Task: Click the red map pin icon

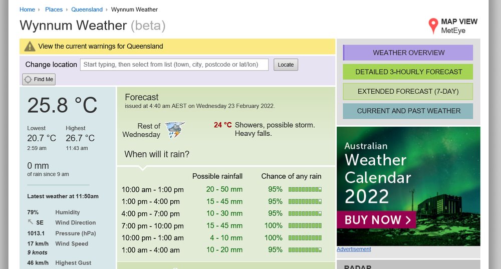Action: pos(433,26)
